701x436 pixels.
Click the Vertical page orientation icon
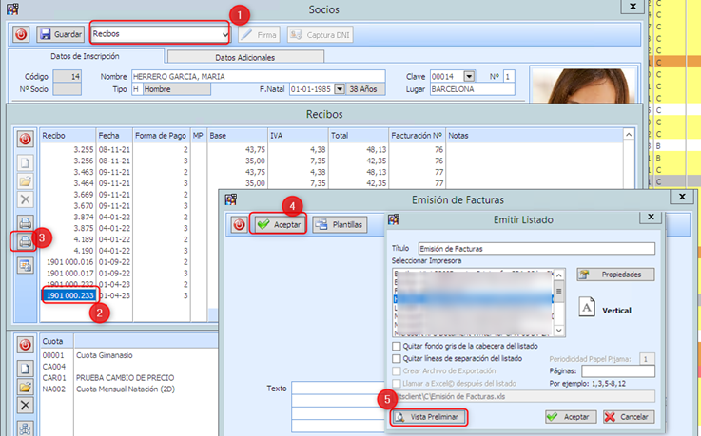(588, 310)
